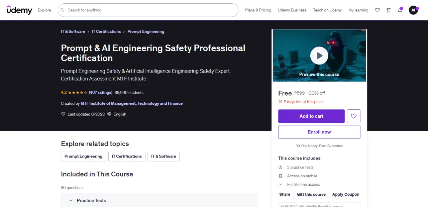Click the star rating icons

[x=78, y=92]
